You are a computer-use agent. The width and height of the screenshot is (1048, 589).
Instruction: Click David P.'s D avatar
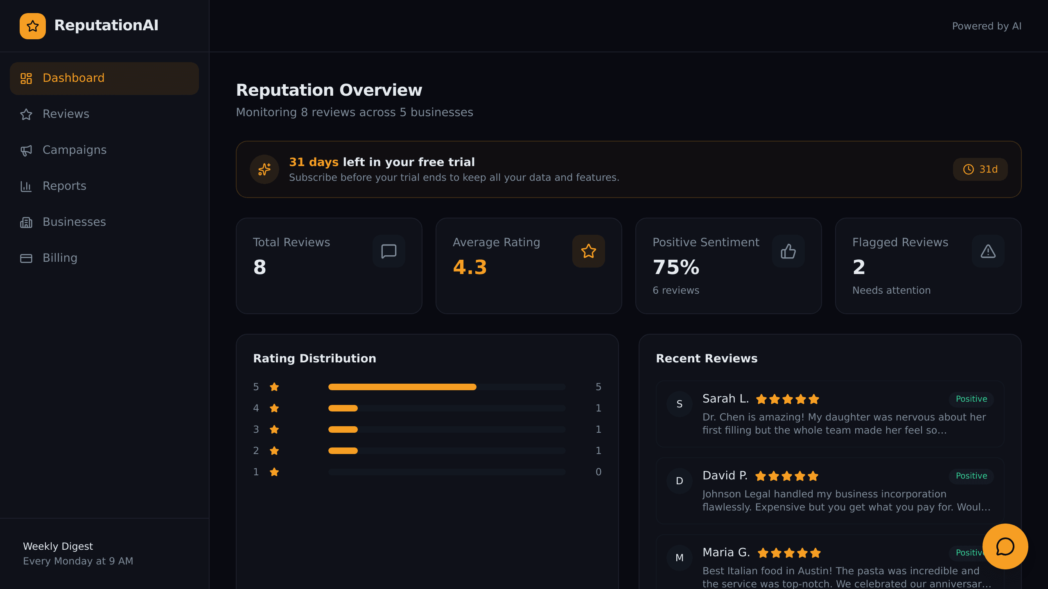(680, 481)
